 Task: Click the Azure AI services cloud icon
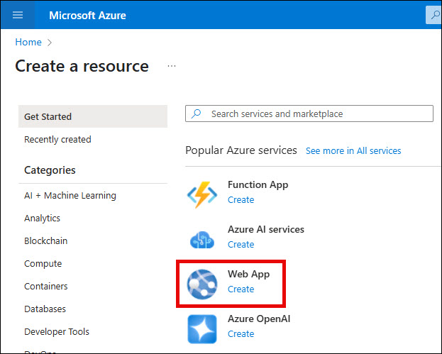[x=202, y=240]
